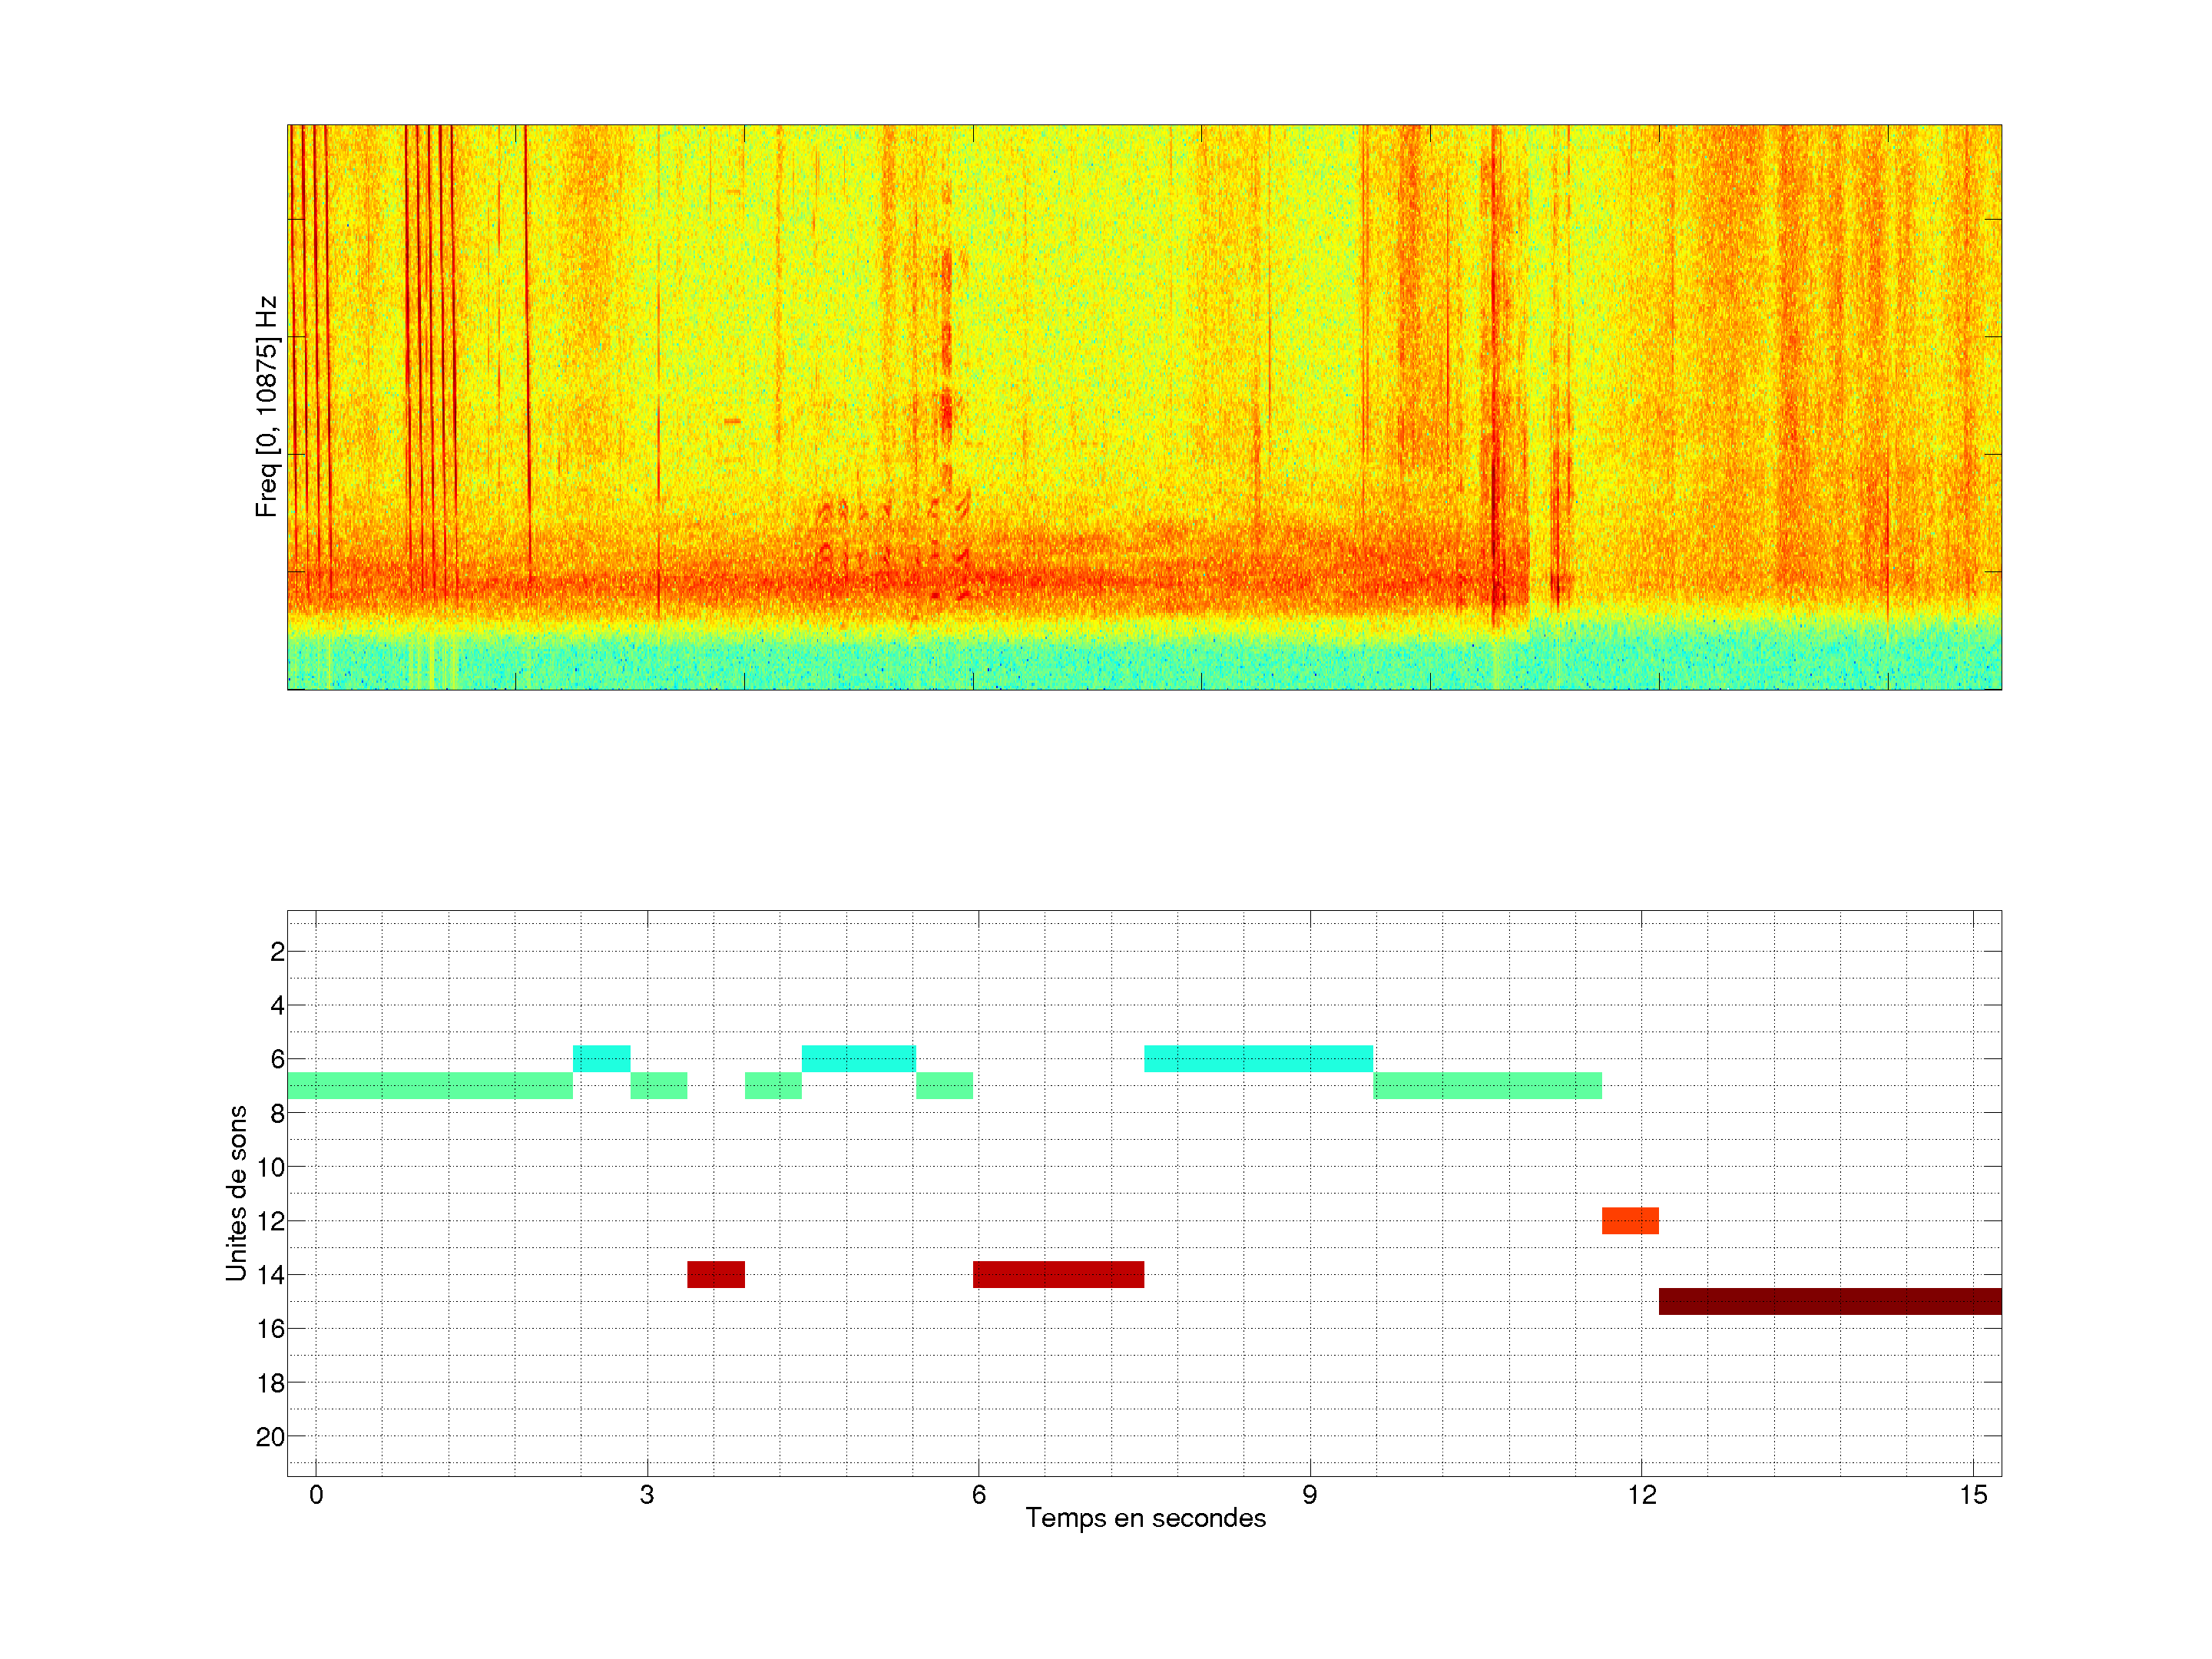
Task: Click the orange-red segment on row 12
Action: tap(1630, 1220)
